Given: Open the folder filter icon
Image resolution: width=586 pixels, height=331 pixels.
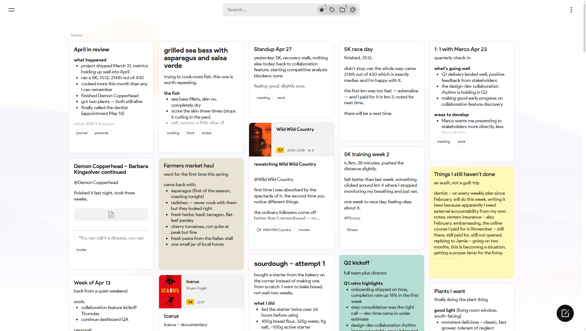Looking at the screenshot, I should pos(342,10).
